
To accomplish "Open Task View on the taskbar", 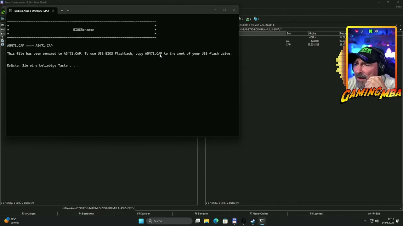I will pyautogui.click(x=198, y=221).
